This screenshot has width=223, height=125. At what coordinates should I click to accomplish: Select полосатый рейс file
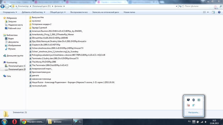coord(38,86)
